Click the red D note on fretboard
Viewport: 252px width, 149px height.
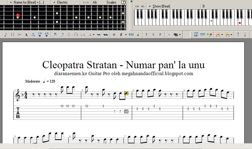click(x=18, y=15)
